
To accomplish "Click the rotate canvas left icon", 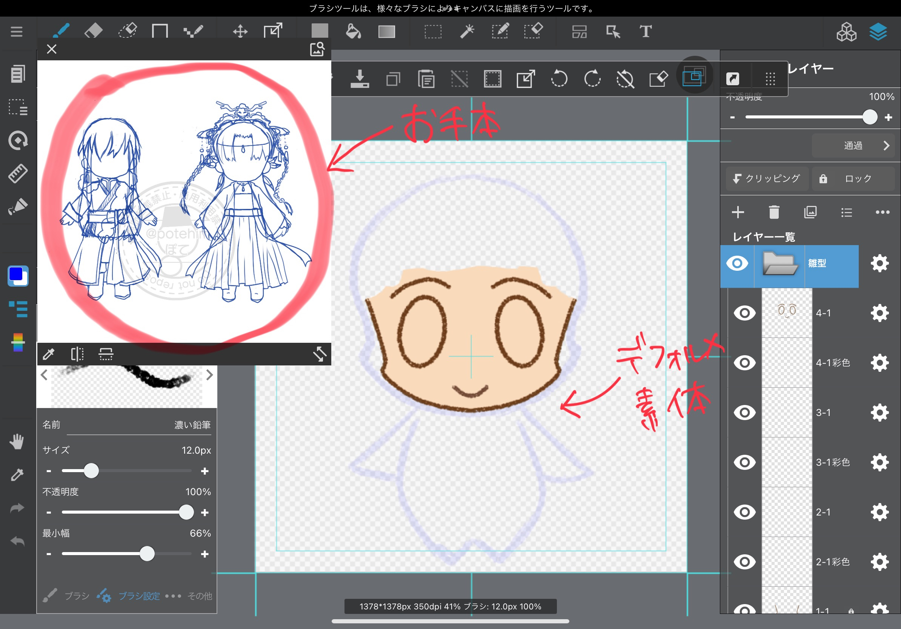I will click(x=559, y=79).
